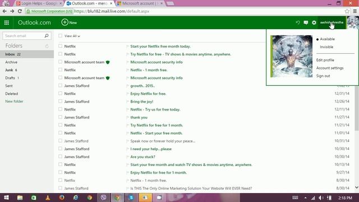Image resolution: width=359 pixels, height=202 pixels.
Task: Toggle account menu via aashishshrestha name
Action: 332,22
